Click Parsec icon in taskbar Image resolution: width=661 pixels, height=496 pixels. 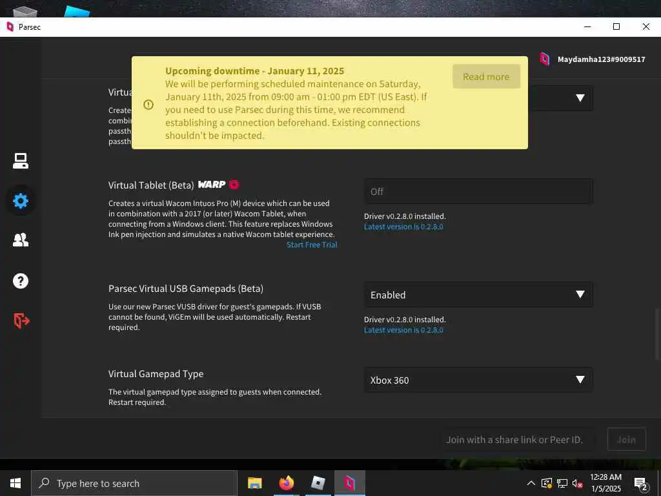pos(349,483)
